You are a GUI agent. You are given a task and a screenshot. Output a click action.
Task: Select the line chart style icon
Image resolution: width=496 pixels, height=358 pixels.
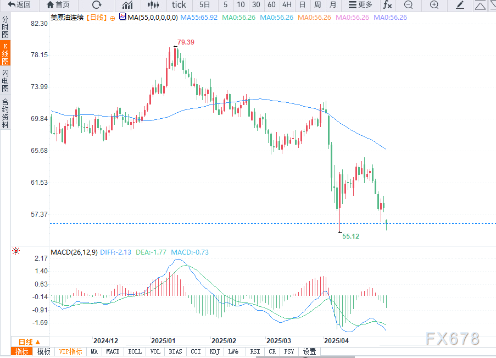[127, 5]
